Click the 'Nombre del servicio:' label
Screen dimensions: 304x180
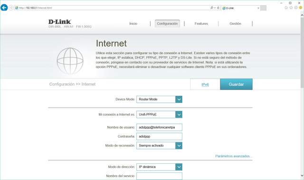click(120, 176)
